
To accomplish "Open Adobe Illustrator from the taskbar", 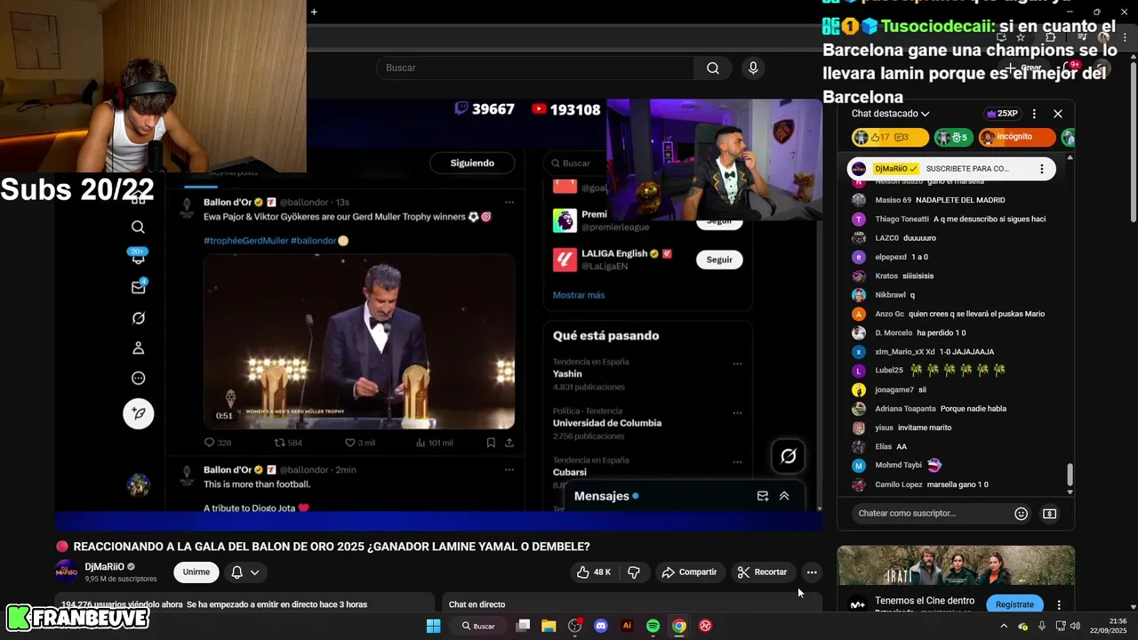I will point(627,626).
